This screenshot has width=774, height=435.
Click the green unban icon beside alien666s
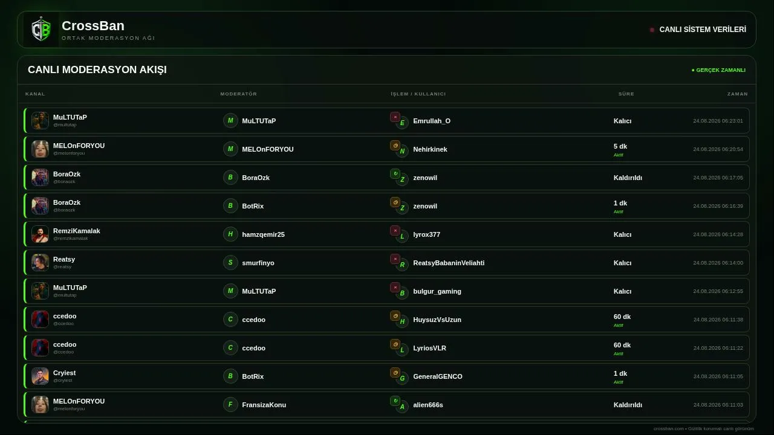395,401
